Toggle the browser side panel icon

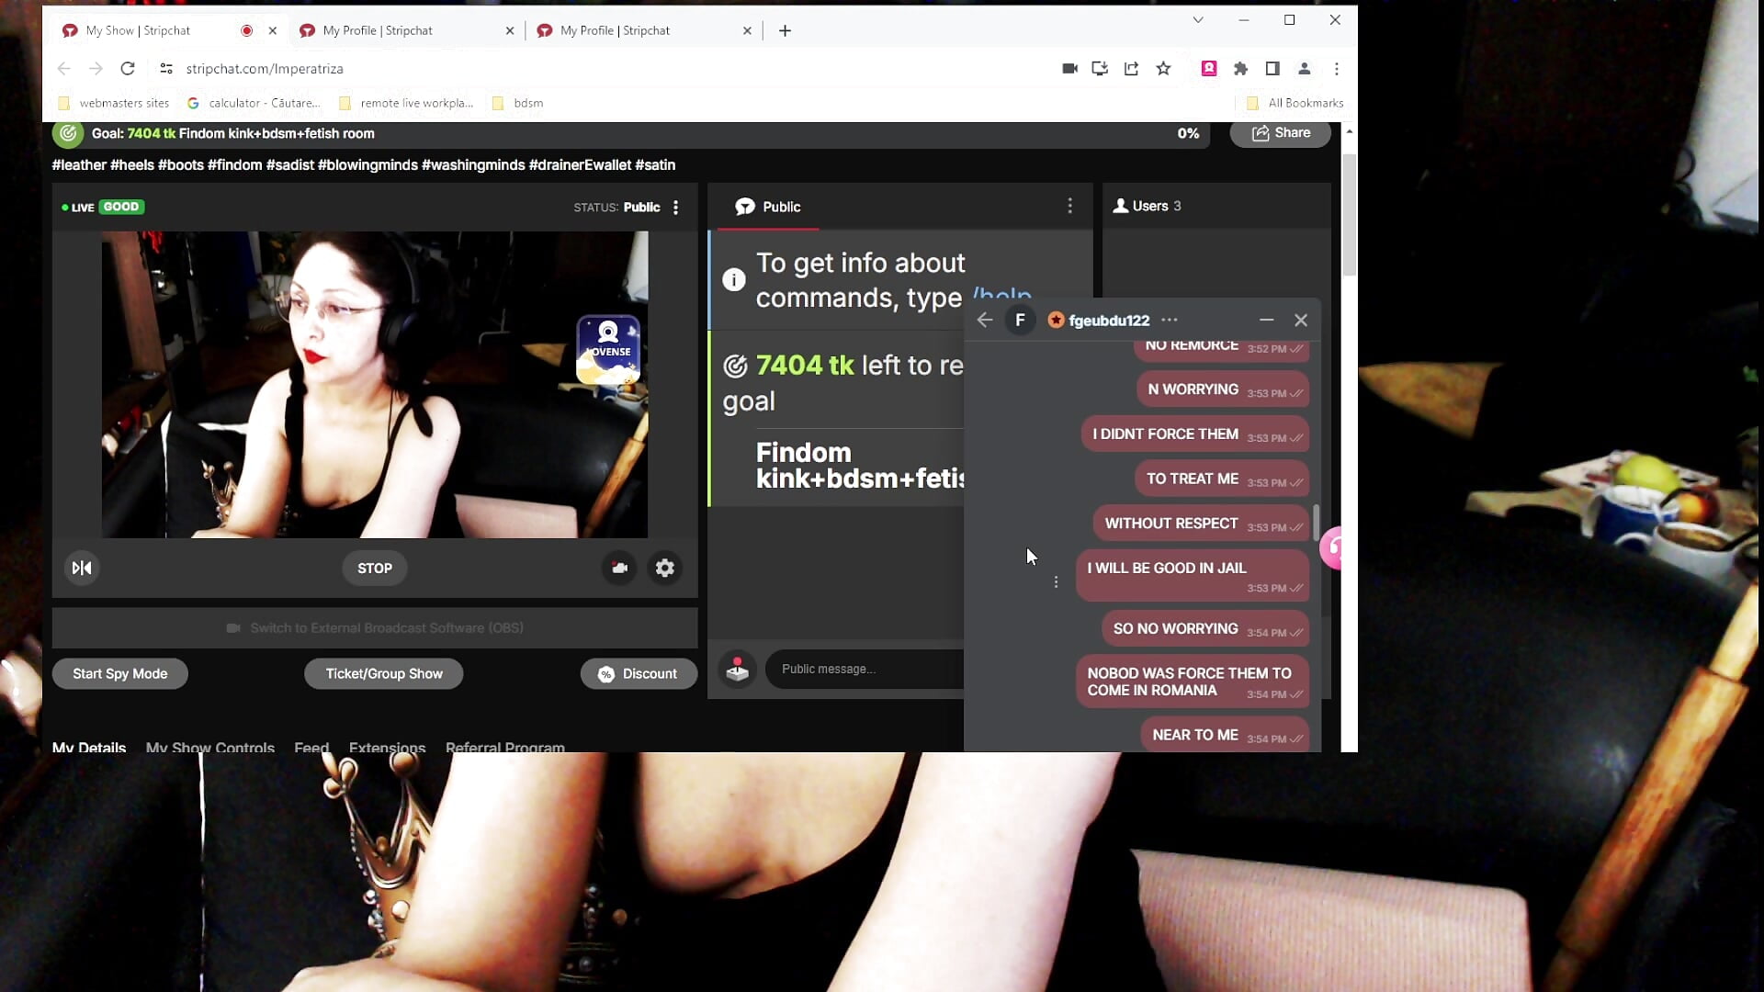1272,69
